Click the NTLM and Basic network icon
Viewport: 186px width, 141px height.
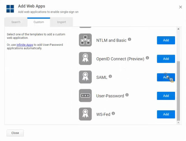85,40
